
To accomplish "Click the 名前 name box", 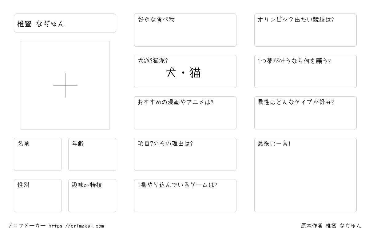I will (x=38, y=154).
